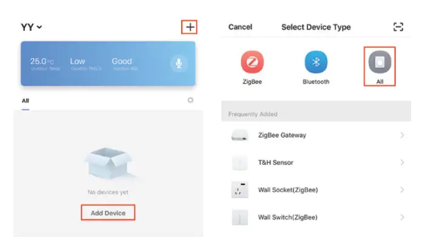Expand the T&H Sensor chevron
Image resolution: width=436 pixels, height=246 pixels.
click(402, 162)
